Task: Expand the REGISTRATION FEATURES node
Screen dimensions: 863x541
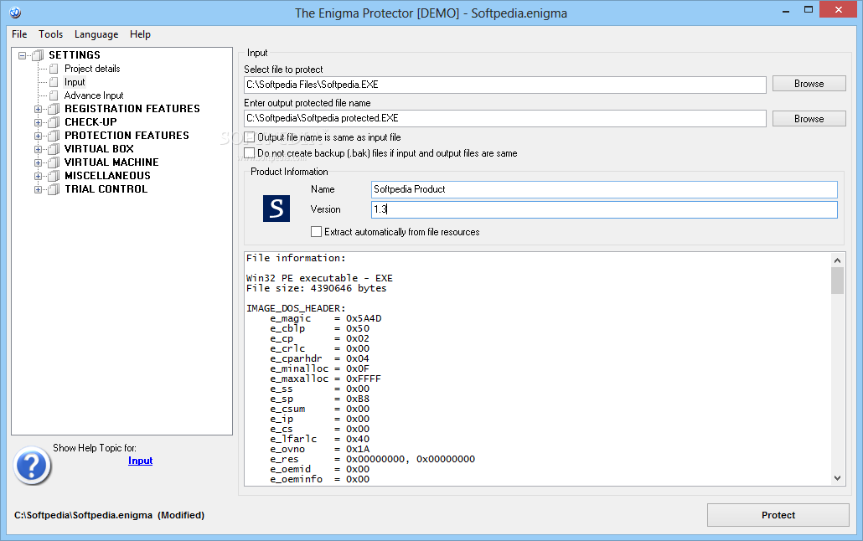Action: click(38, 109)
